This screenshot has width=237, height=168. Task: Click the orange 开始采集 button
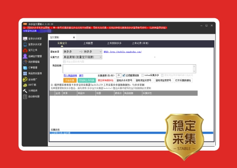click(x=70, y=80)
